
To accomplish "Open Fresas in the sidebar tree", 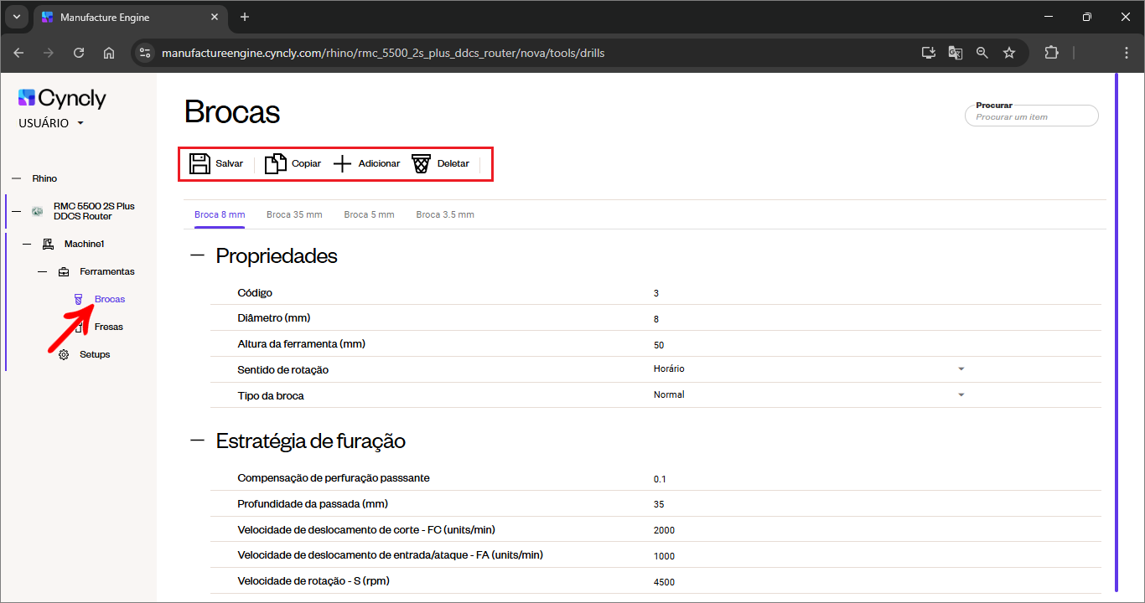I will pos(108,327).
